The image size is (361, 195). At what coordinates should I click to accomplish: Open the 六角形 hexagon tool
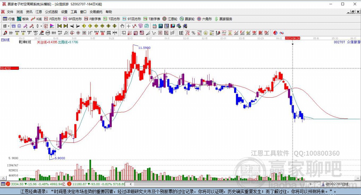pyautogui.click(x=204, y=19)
